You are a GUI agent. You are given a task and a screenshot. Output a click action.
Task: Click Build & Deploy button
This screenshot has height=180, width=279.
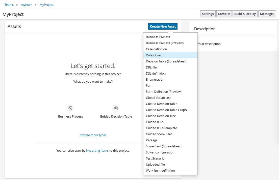tap(245, 14)
